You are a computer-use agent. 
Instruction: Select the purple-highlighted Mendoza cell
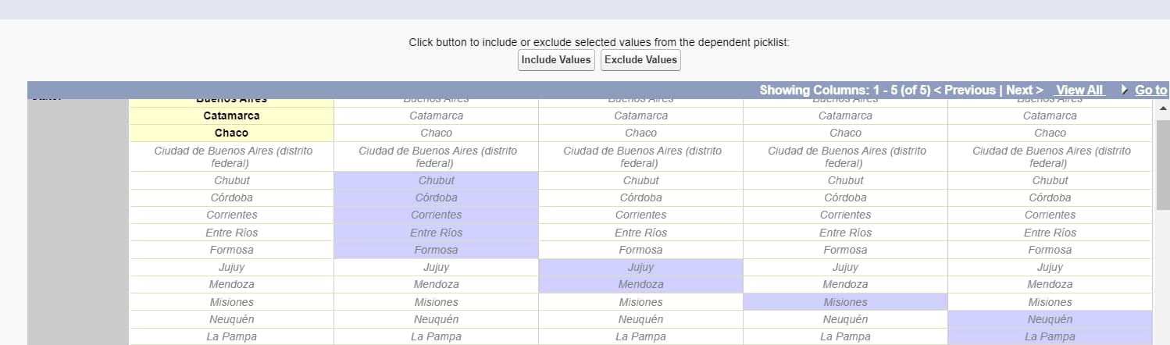640,284
